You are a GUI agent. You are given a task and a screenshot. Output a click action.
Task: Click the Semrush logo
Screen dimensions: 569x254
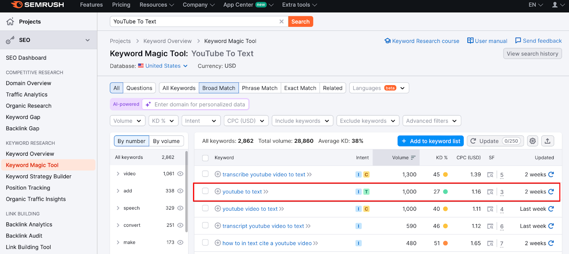coord(37,5)
